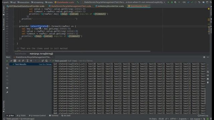Navigate to spark breadcrumb
The height and width of the screenshot is (120, 214).
pos(5,2)
